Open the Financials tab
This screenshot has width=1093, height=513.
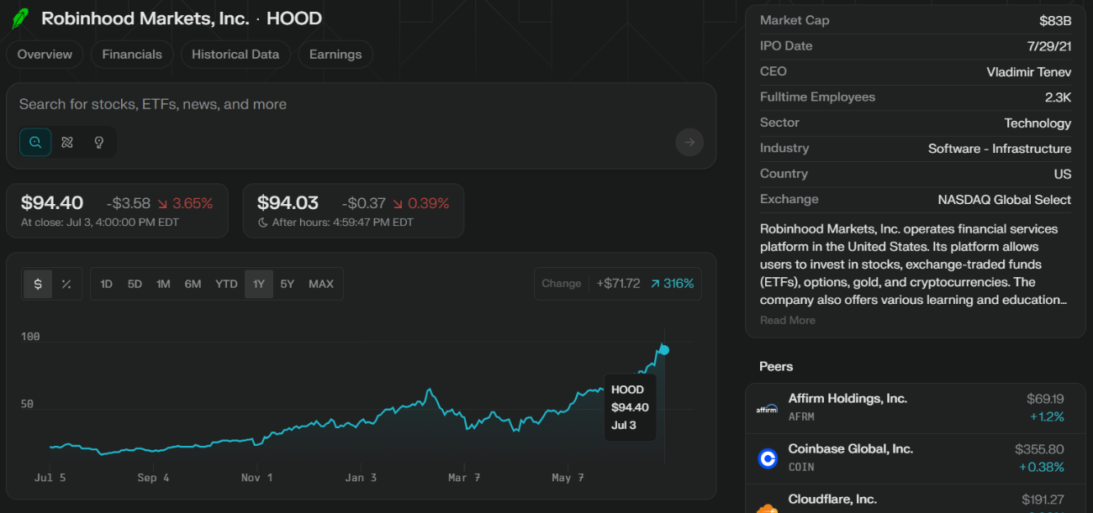(x=132, y=55)
